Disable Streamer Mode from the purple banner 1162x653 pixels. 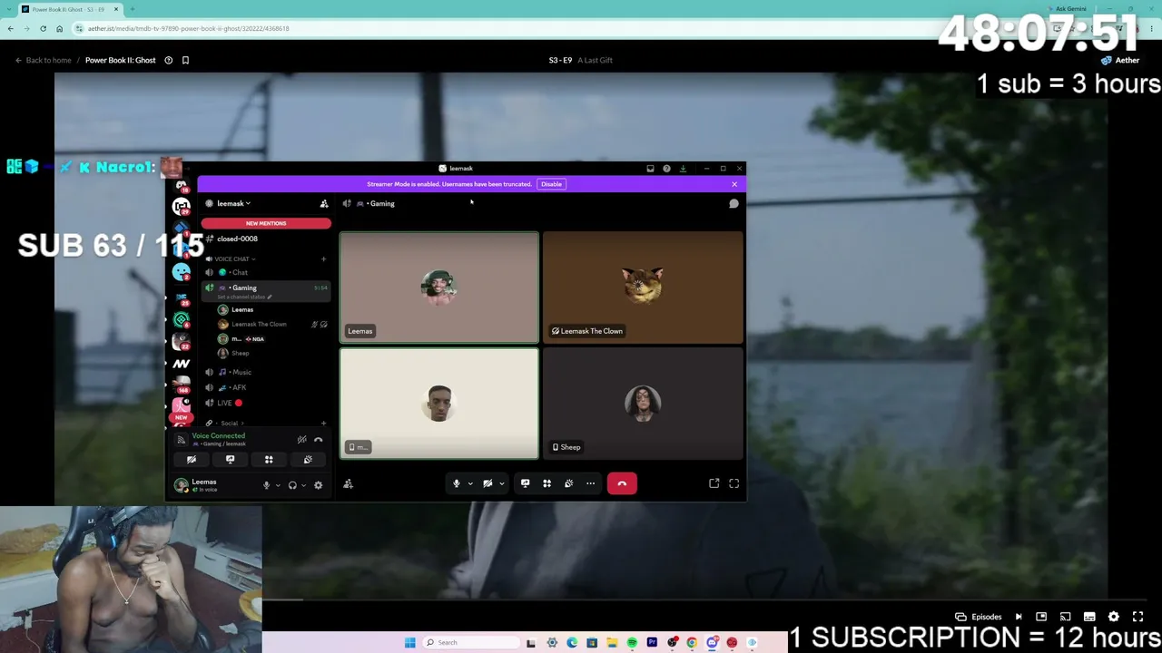click(551, 184)
